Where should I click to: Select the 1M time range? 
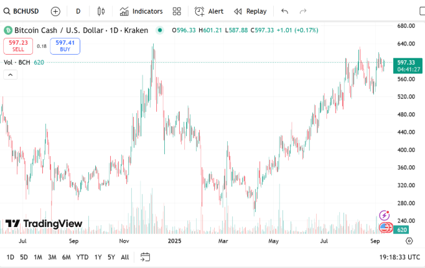[x=38, y=257]
